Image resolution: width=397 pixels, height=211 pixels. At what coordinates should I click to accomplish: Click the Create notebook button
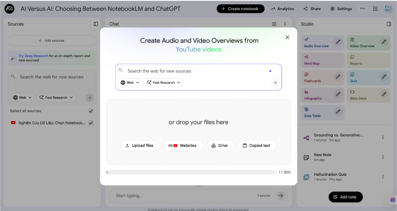240,9
